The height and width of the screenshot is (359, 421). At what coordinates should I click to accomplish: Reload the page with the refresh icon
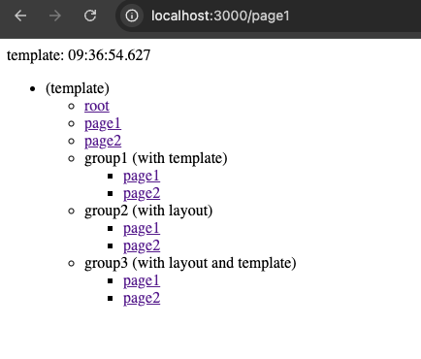point(90,16)
